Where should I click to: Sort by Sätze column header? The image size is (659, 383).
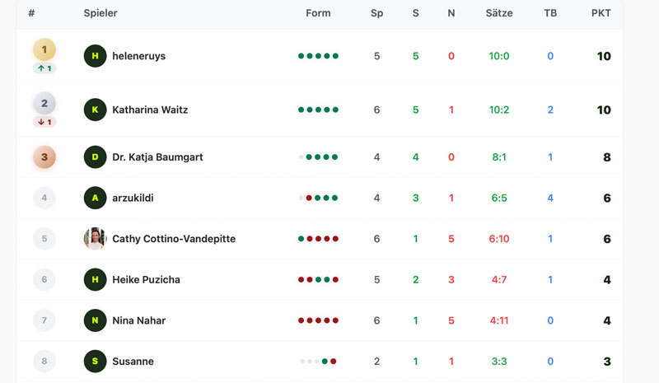(x=499, y=13)
